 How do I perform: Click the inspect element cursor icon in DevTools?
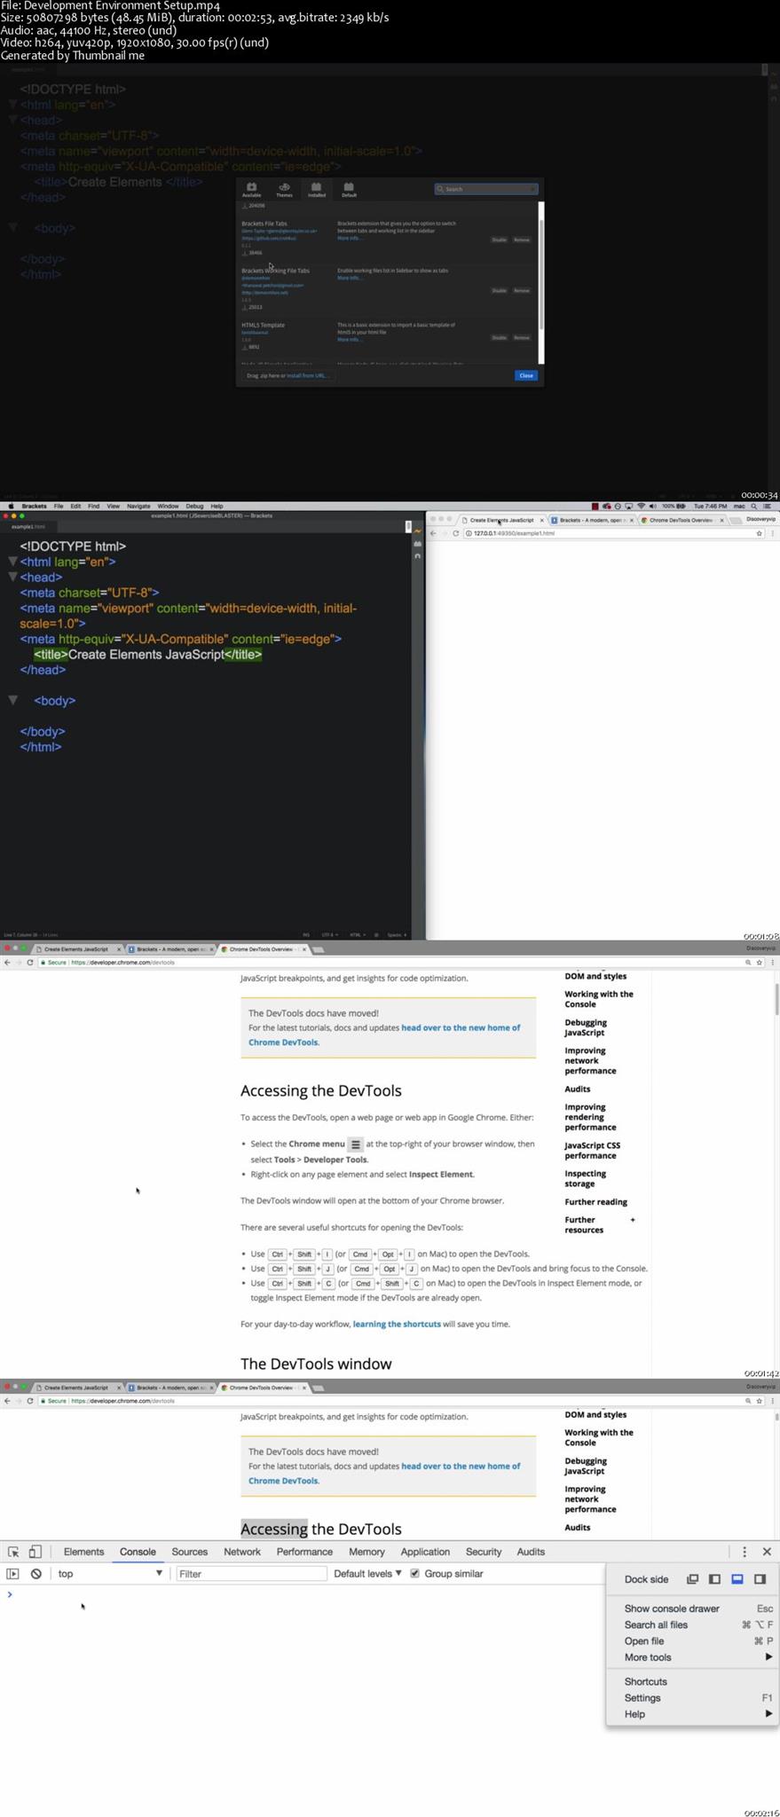[13, 1552]
